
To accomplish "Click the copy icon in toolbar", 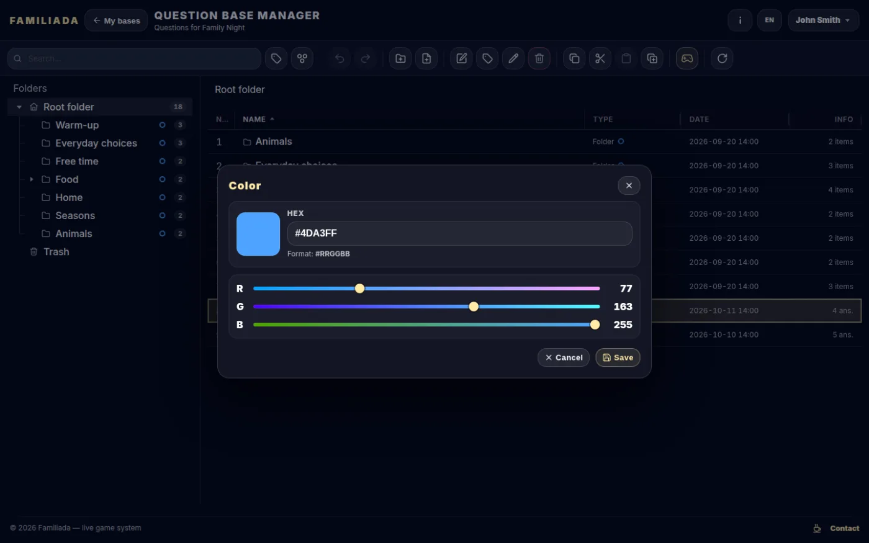I will 574,58.
